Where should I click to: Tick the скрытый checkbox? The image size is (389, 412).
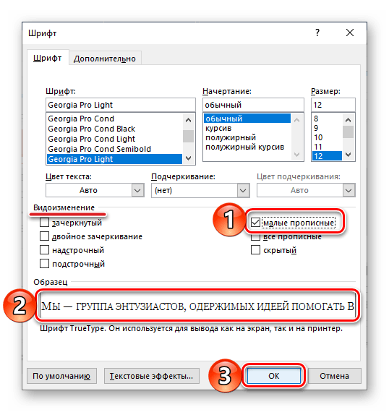[x=255, y=250]
